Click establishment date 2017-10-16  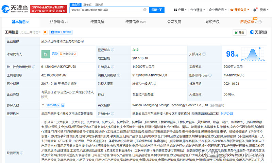[x=140, y=58]
